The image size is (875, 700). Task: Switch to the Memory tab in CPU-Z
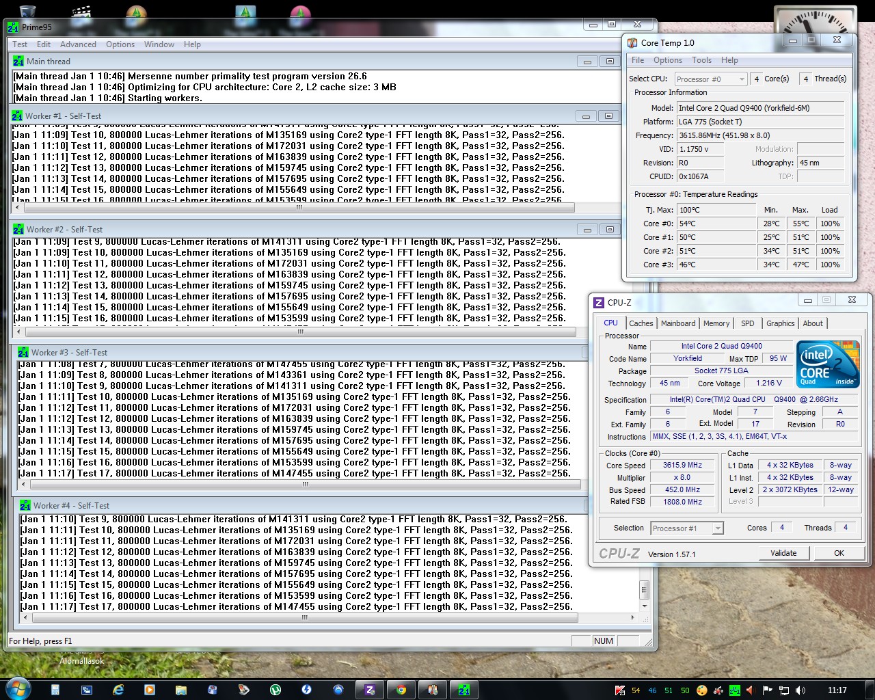[716, 323]
